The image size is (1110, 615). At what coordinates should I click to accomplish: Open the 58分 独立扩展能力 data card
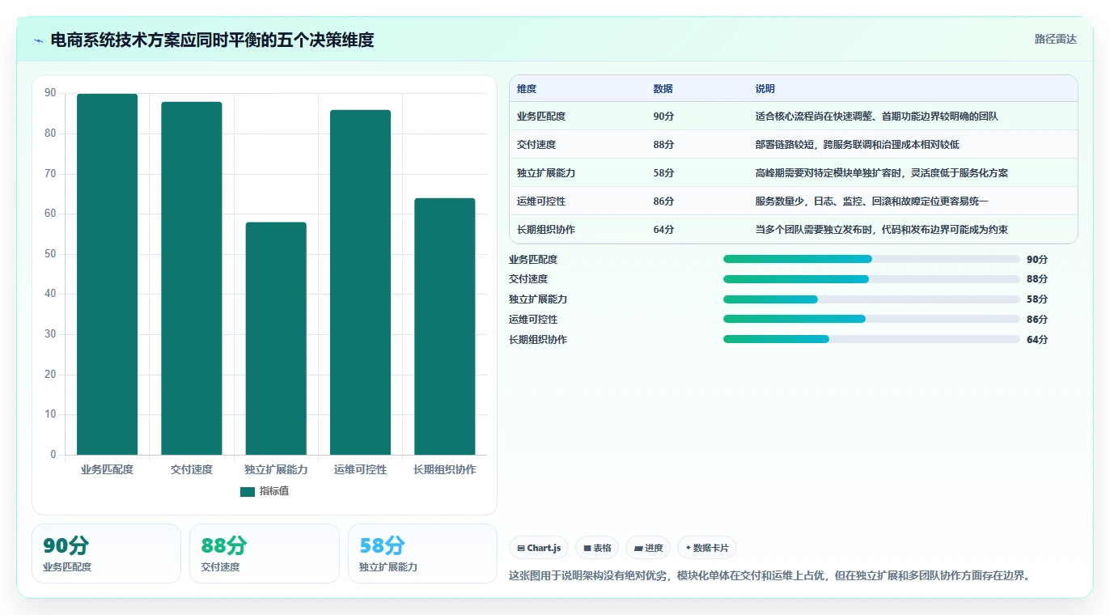tap(422, 553)
